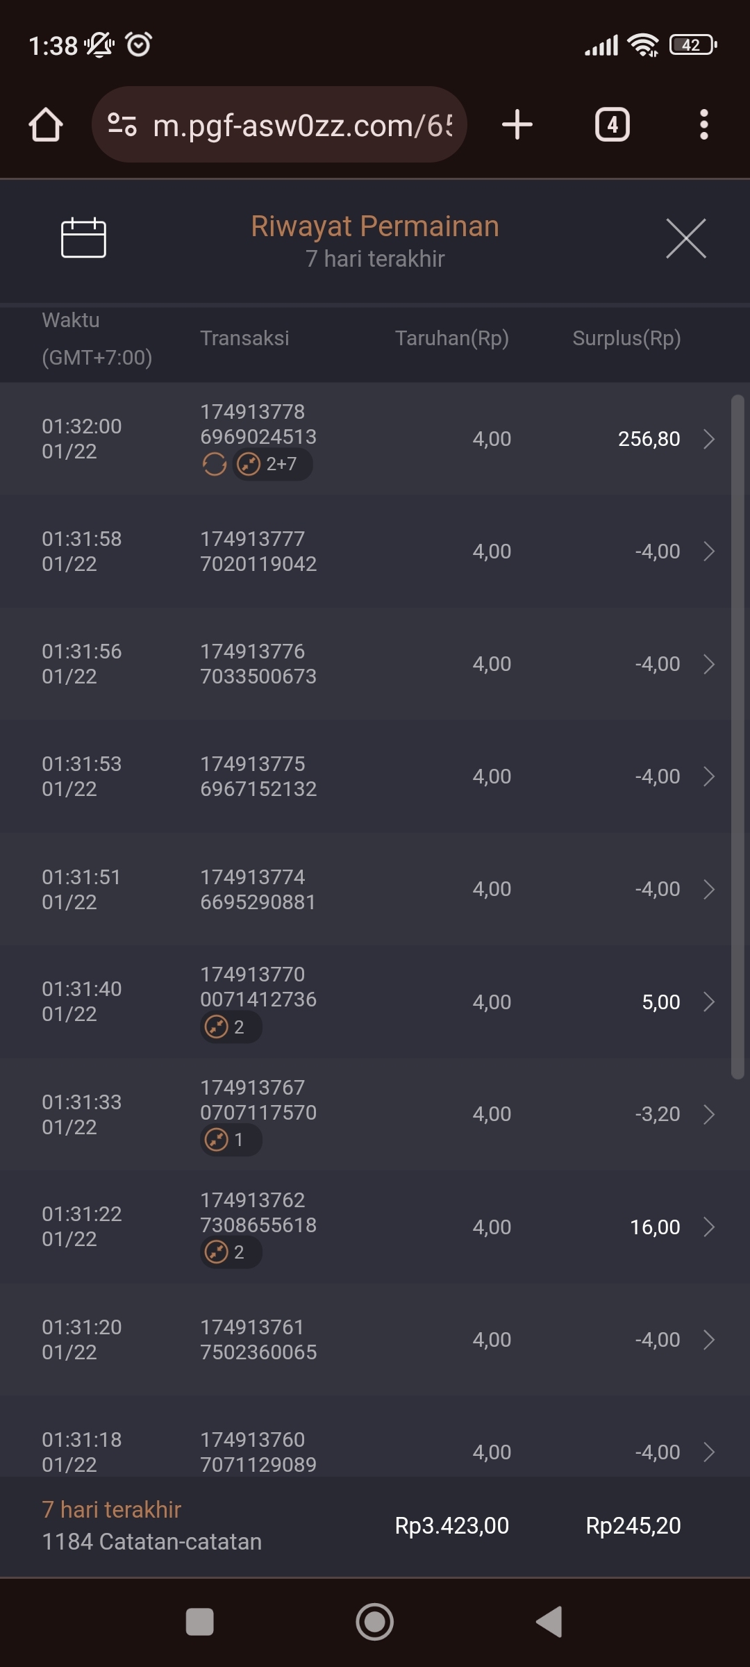This screenshot has width=750, height=1667.
Task: Expand the 01:31:40 transaction with surplus 5,00
Action: [708, 1002]
